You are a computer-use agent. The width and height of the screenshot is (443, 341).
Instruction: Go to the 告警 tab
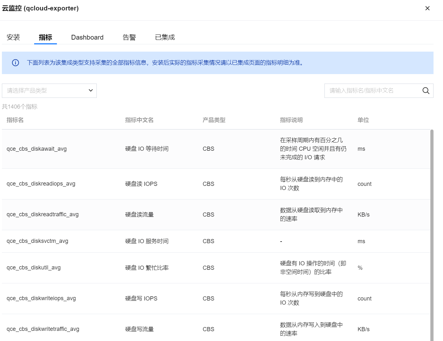[x=129, y=37]
